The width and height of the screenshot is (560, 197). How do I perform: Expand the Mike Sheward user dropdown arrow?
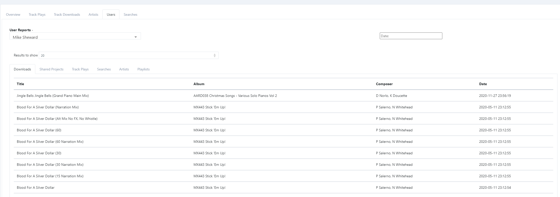pos(135,37)
